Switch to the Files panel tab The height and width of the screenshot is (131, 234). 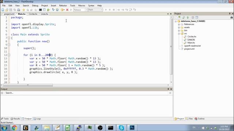point(189,119)
